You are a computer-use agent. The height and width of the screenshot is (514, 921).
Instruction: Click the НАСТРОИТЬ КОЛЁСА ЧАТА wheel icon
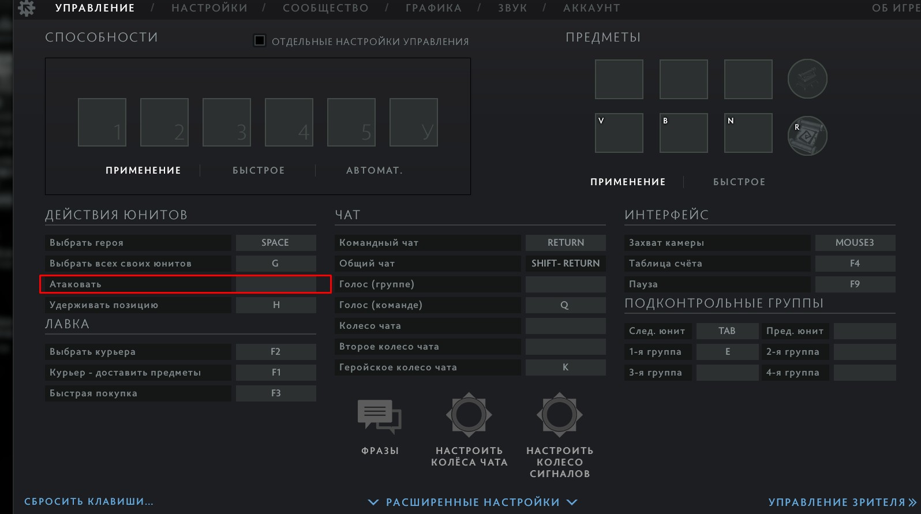tap(469, 414)
